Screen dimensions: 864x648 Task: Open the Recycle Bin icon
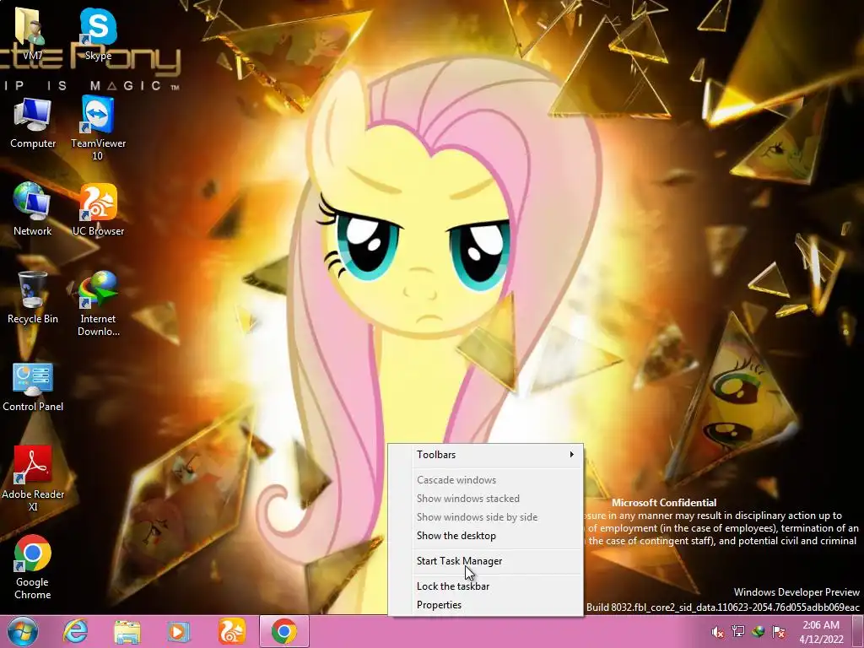[x=33, y=298]
